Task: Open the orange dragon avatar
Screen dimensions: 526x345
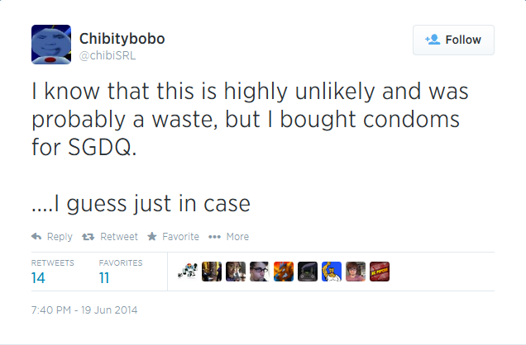Action: [x=284, y=272]
